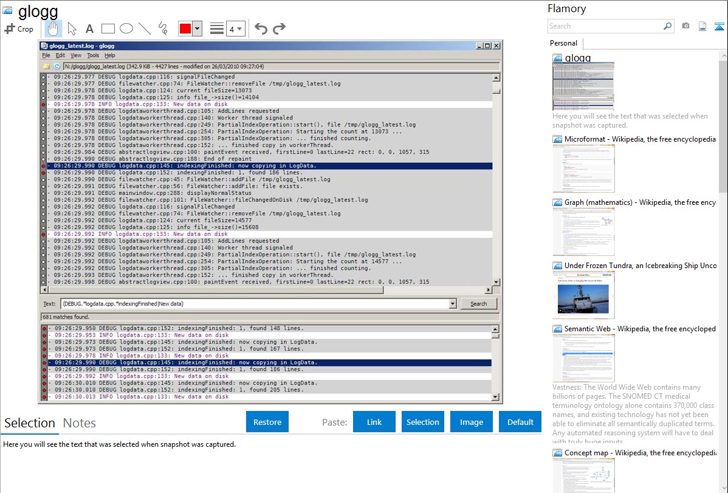Open the color picker dropdown arrow

(x=197, y=29)
